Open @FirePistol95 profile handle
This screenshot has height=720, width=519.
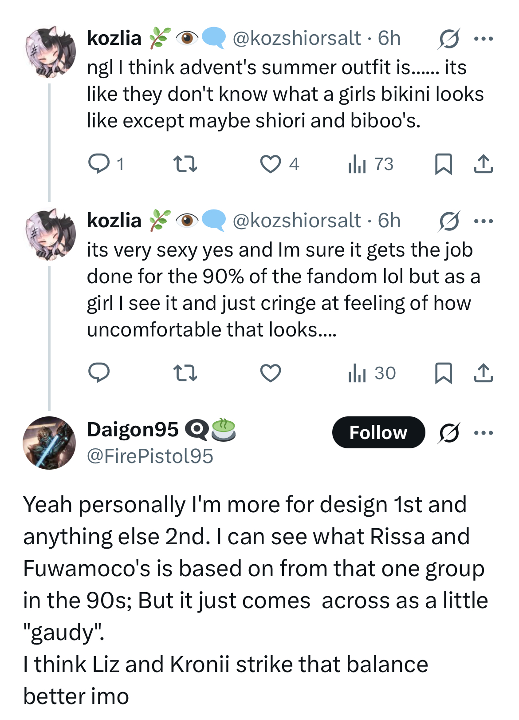click(150, 456)
